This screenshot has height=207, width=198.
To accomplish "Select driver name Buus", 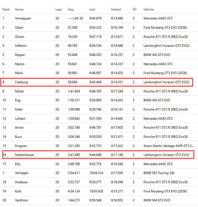I will pos(18,137).
